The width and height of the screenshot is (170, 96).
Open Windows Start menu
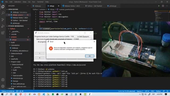(x=2, y=94)
